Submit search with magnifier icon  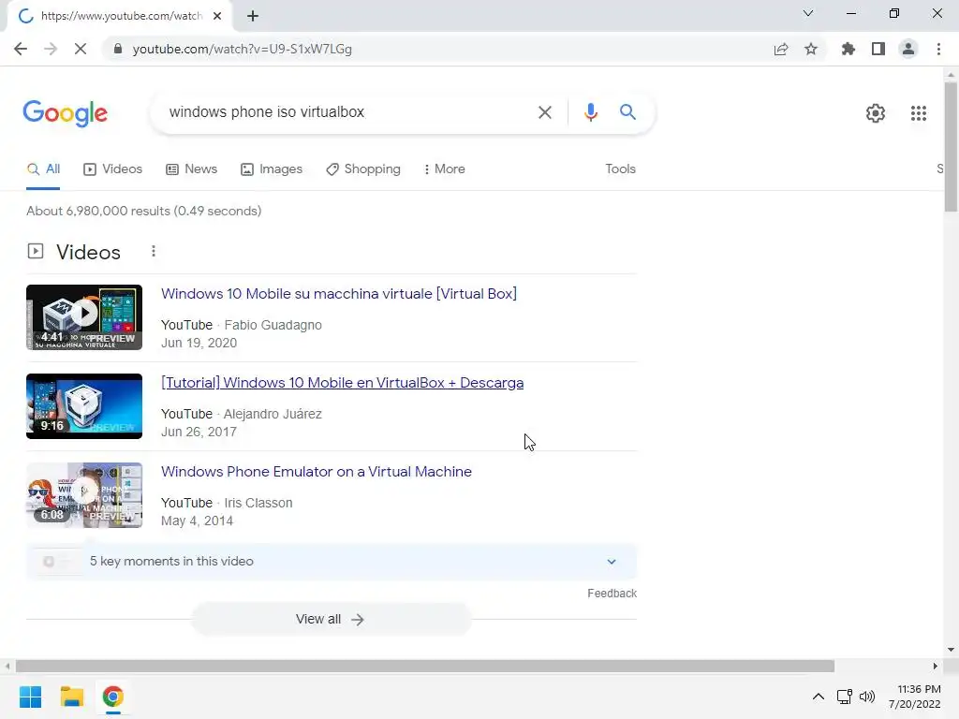[x=627, y=112]
